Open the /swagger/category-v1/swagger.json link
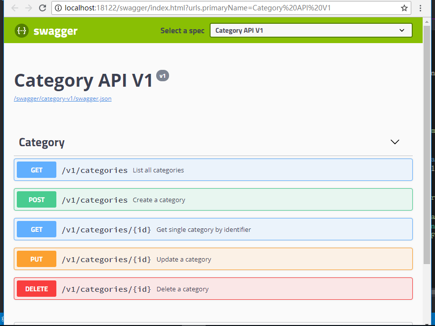Screen dimensions: 435x326 63,99
